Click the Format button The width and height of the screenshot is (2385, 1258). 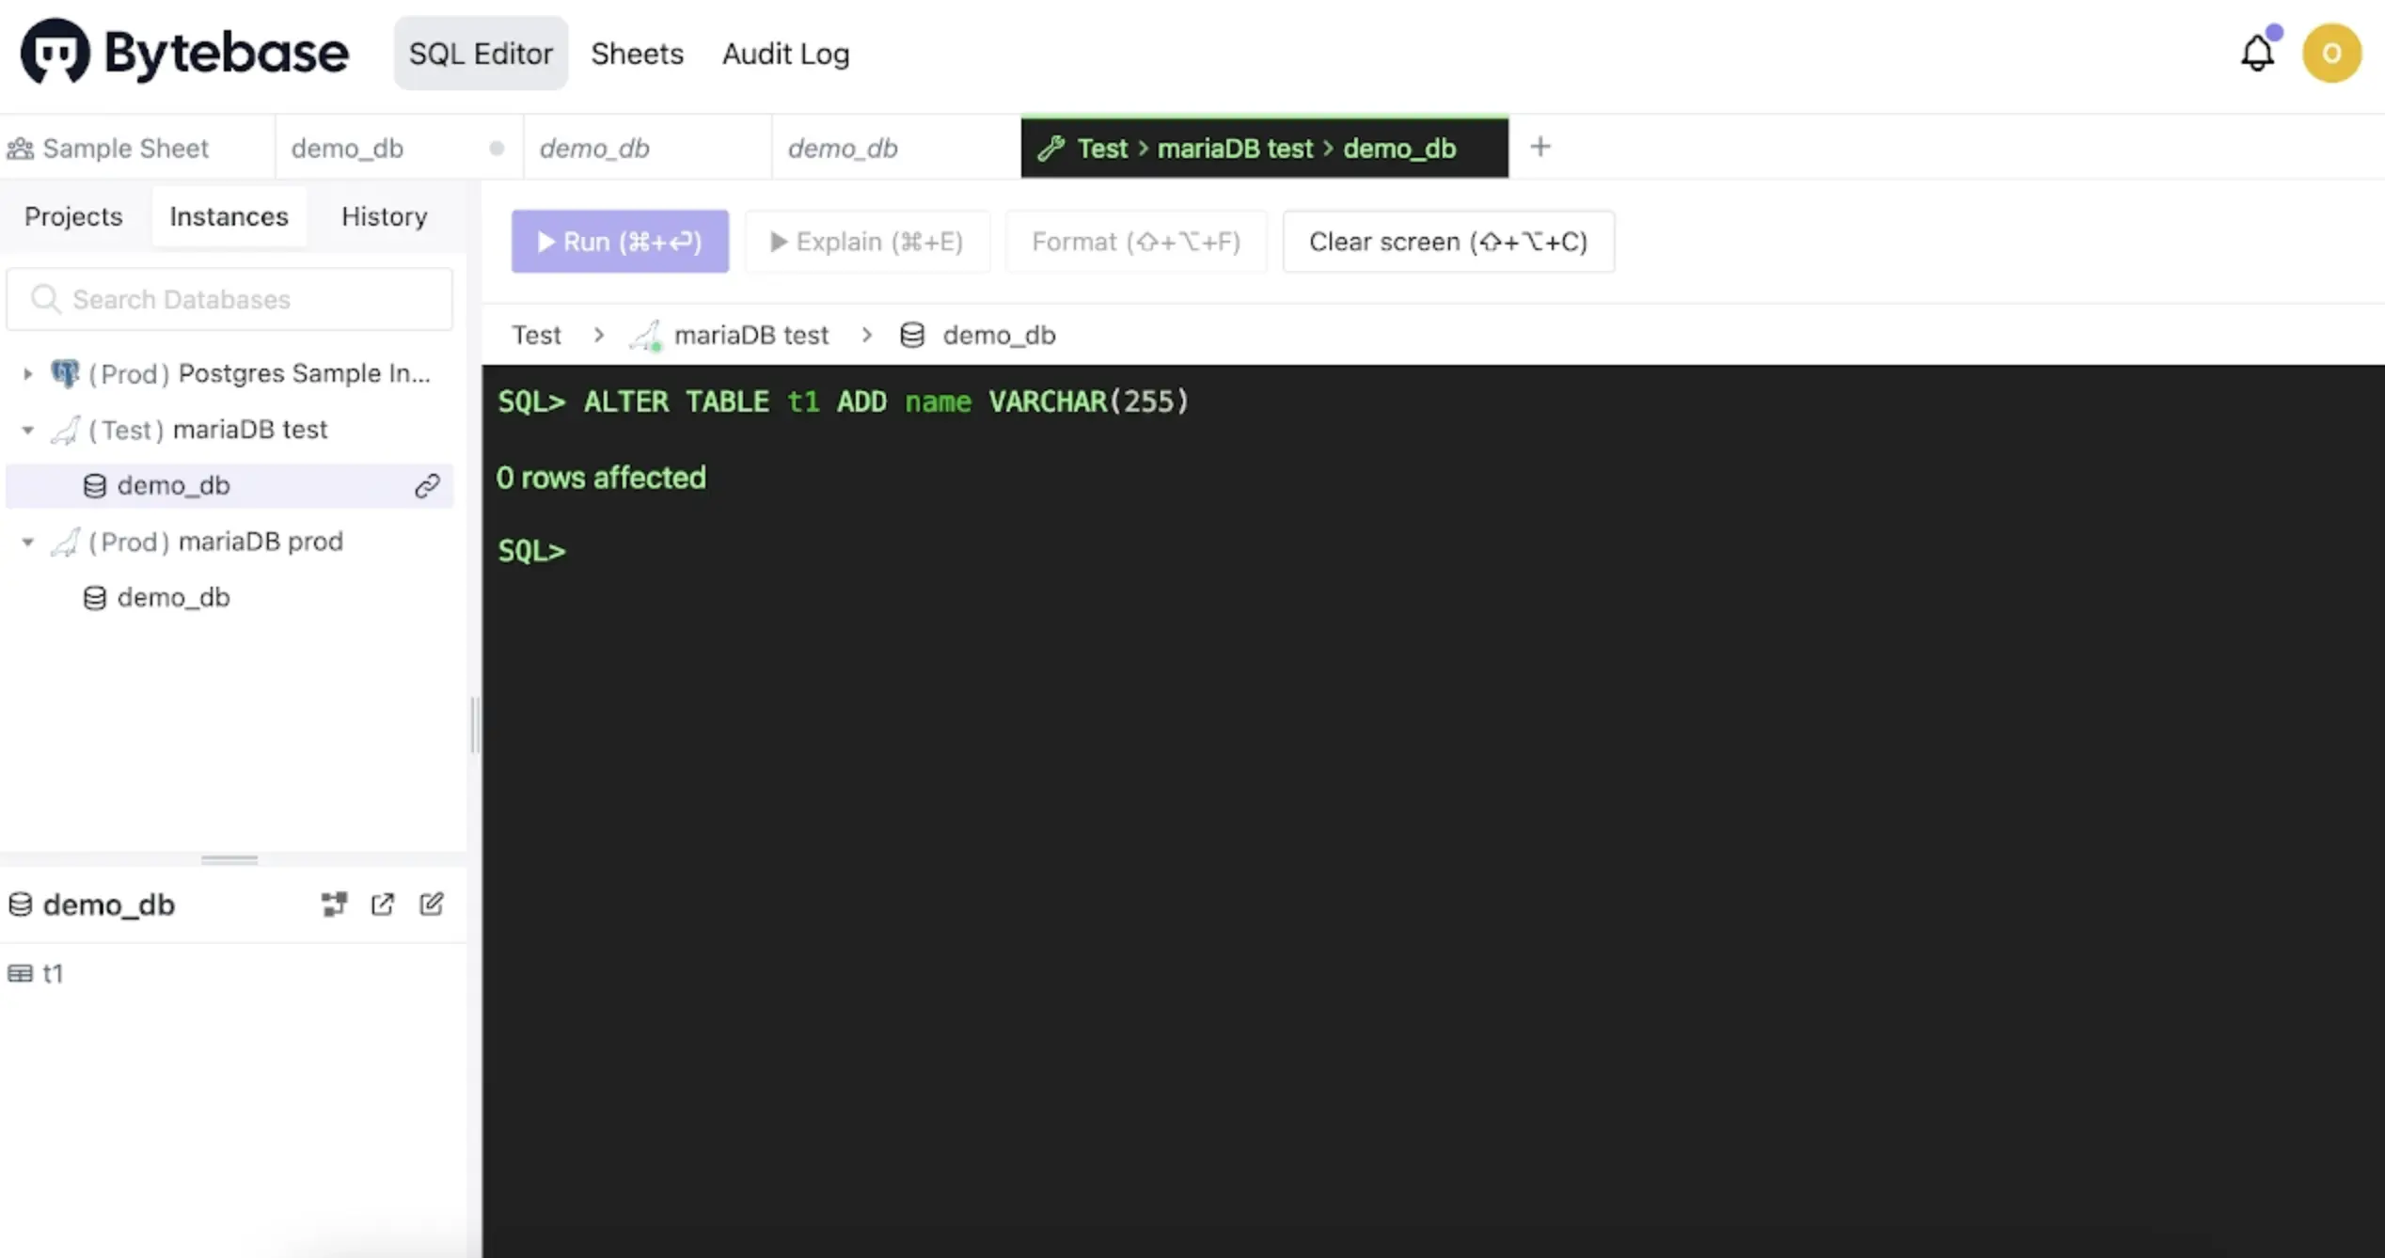pos(1135,242)
